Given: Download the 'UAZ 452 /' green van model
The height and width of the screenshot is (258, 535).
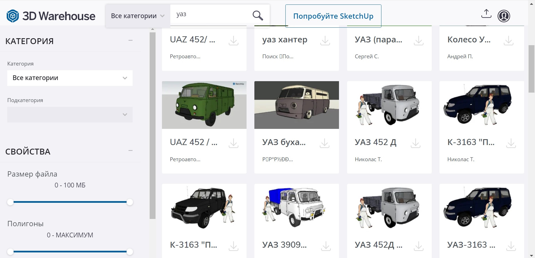Looking at the screenshot, I should click(x=233, y=144).
